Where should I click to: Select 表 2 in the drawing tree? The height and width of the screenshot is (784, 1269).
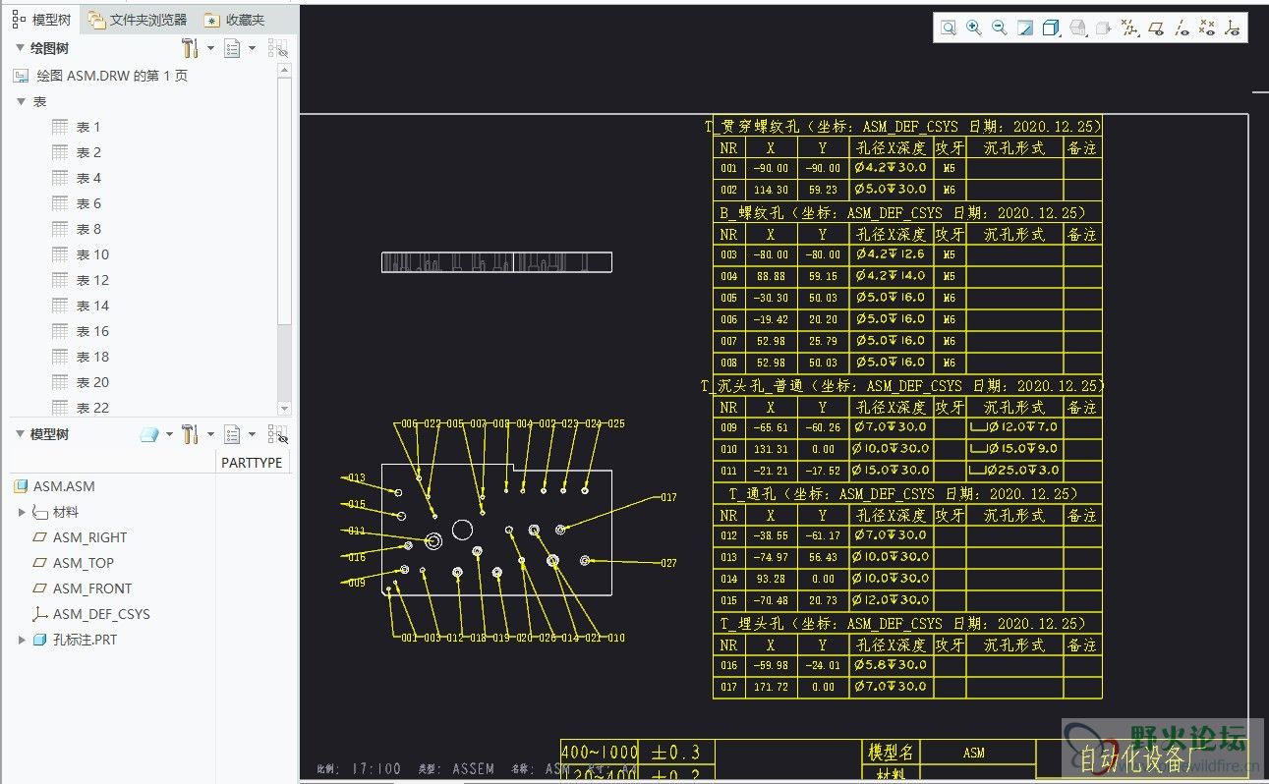click(88, 152)
